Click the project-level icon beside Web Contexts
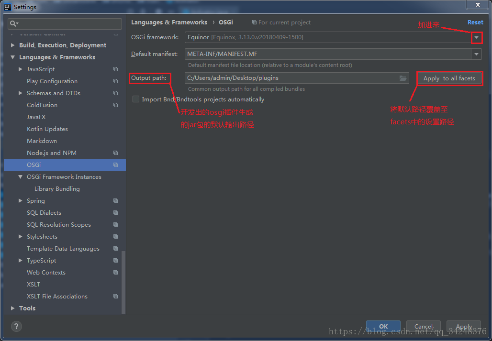The width and height of the screenshot is (492, 341). click(x=115, y=272)
